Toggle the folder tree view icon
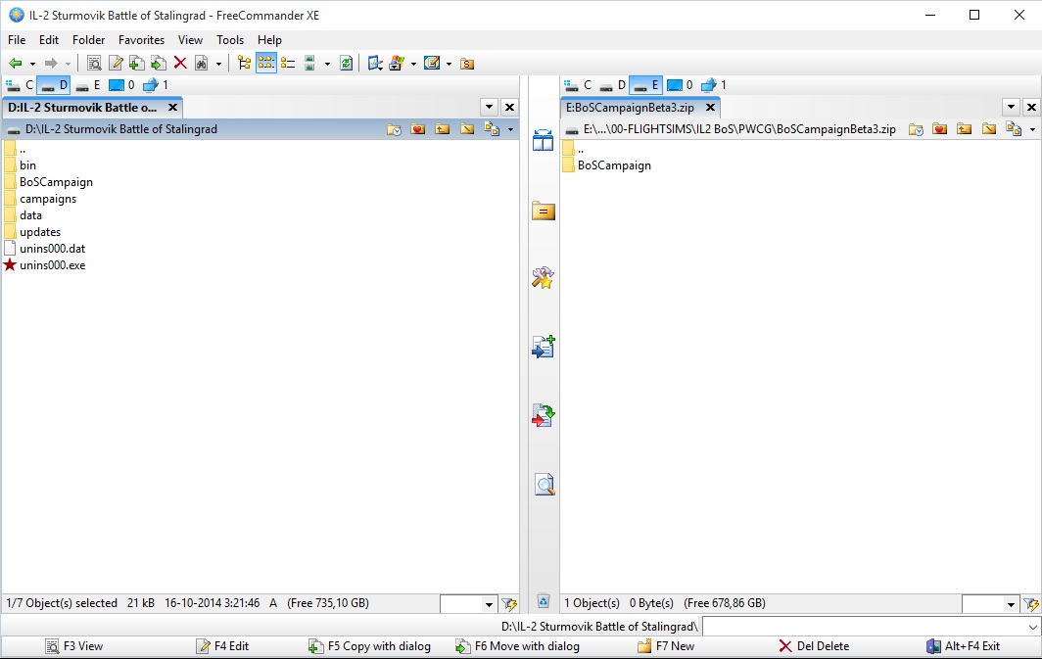Image resolution: width=1042 pixels, height=659 pixels. (245, 64)
